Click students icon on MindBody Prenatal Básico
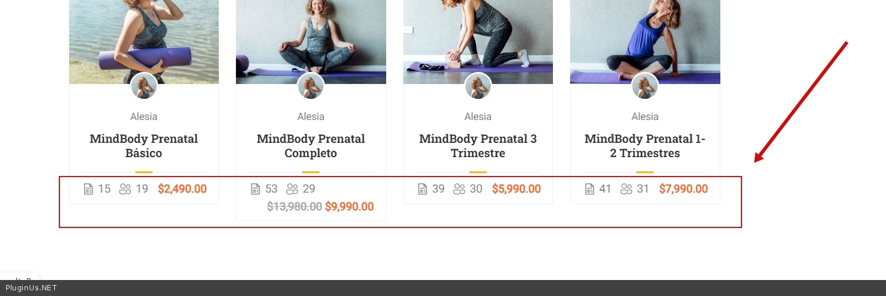886x296 pixels. click(125, 189)
